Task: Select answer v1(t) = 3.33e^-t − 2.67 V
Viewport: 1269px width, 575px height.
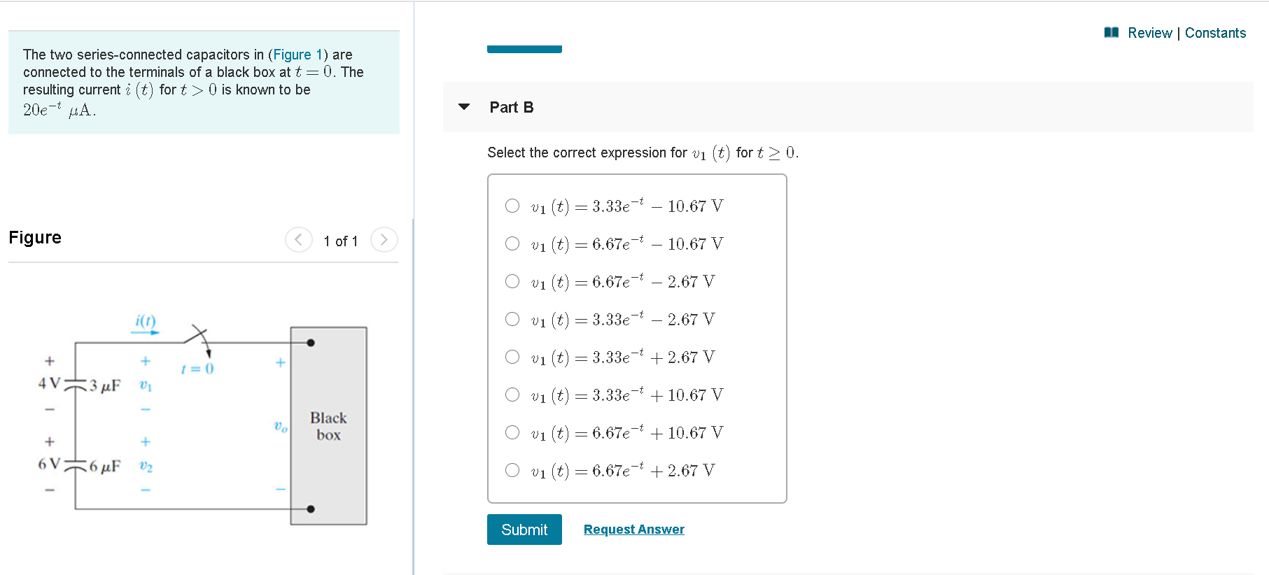Action: (x=512, y=319)
